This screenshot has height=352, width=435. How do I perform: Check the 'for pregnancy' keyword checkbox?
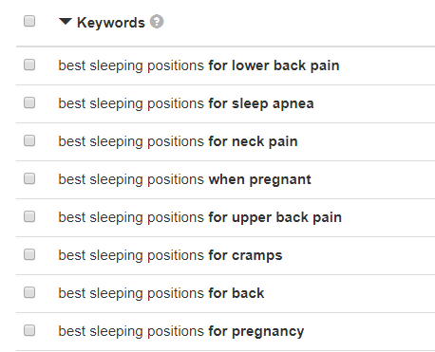[29, 330]
